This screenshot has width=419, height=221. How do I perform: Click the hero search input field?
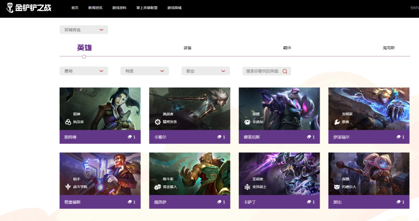click(x=263, y=71)
